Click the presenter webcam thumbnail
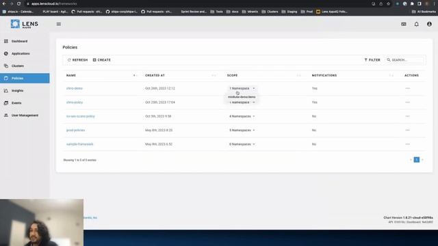This screenshot has height=246, width=438. pos(42,222)
